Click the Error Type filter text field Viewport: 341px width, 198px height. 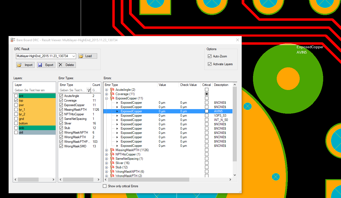(x=72, y=90)
